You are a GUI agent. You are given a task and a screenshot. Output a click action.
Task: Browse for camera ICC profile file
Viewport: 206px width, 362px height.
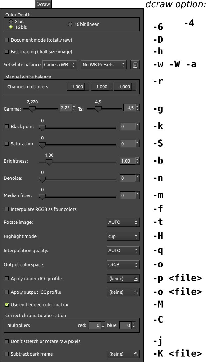[136, 279]
